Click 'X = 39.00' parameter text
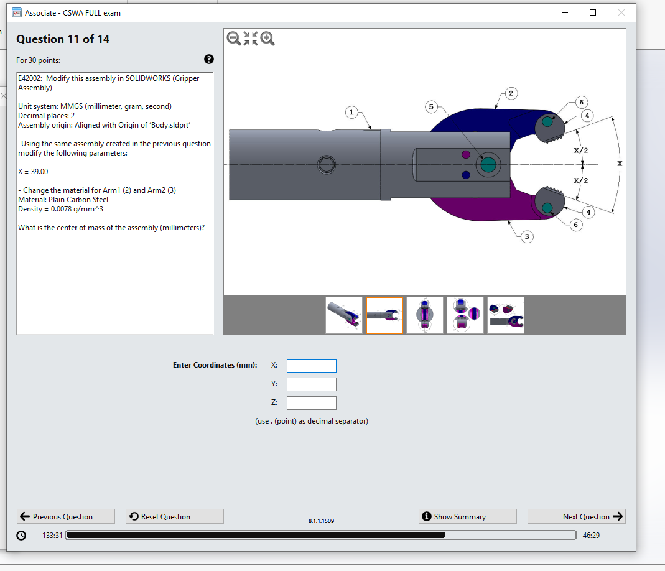The image size is (665, 571). tap(33, 172)
